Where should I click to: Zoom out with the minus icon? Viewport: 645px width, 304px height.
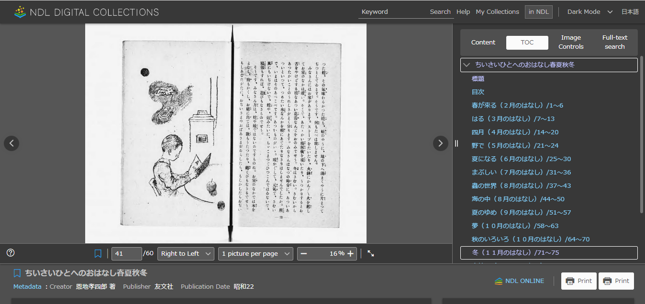304,253
